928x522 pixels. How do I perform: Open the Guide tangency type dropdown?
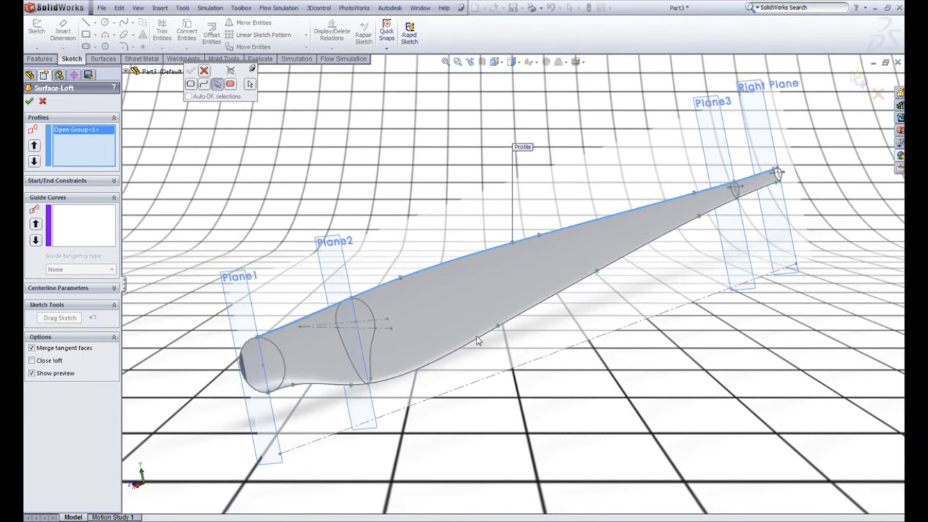[x=81, y=269]
